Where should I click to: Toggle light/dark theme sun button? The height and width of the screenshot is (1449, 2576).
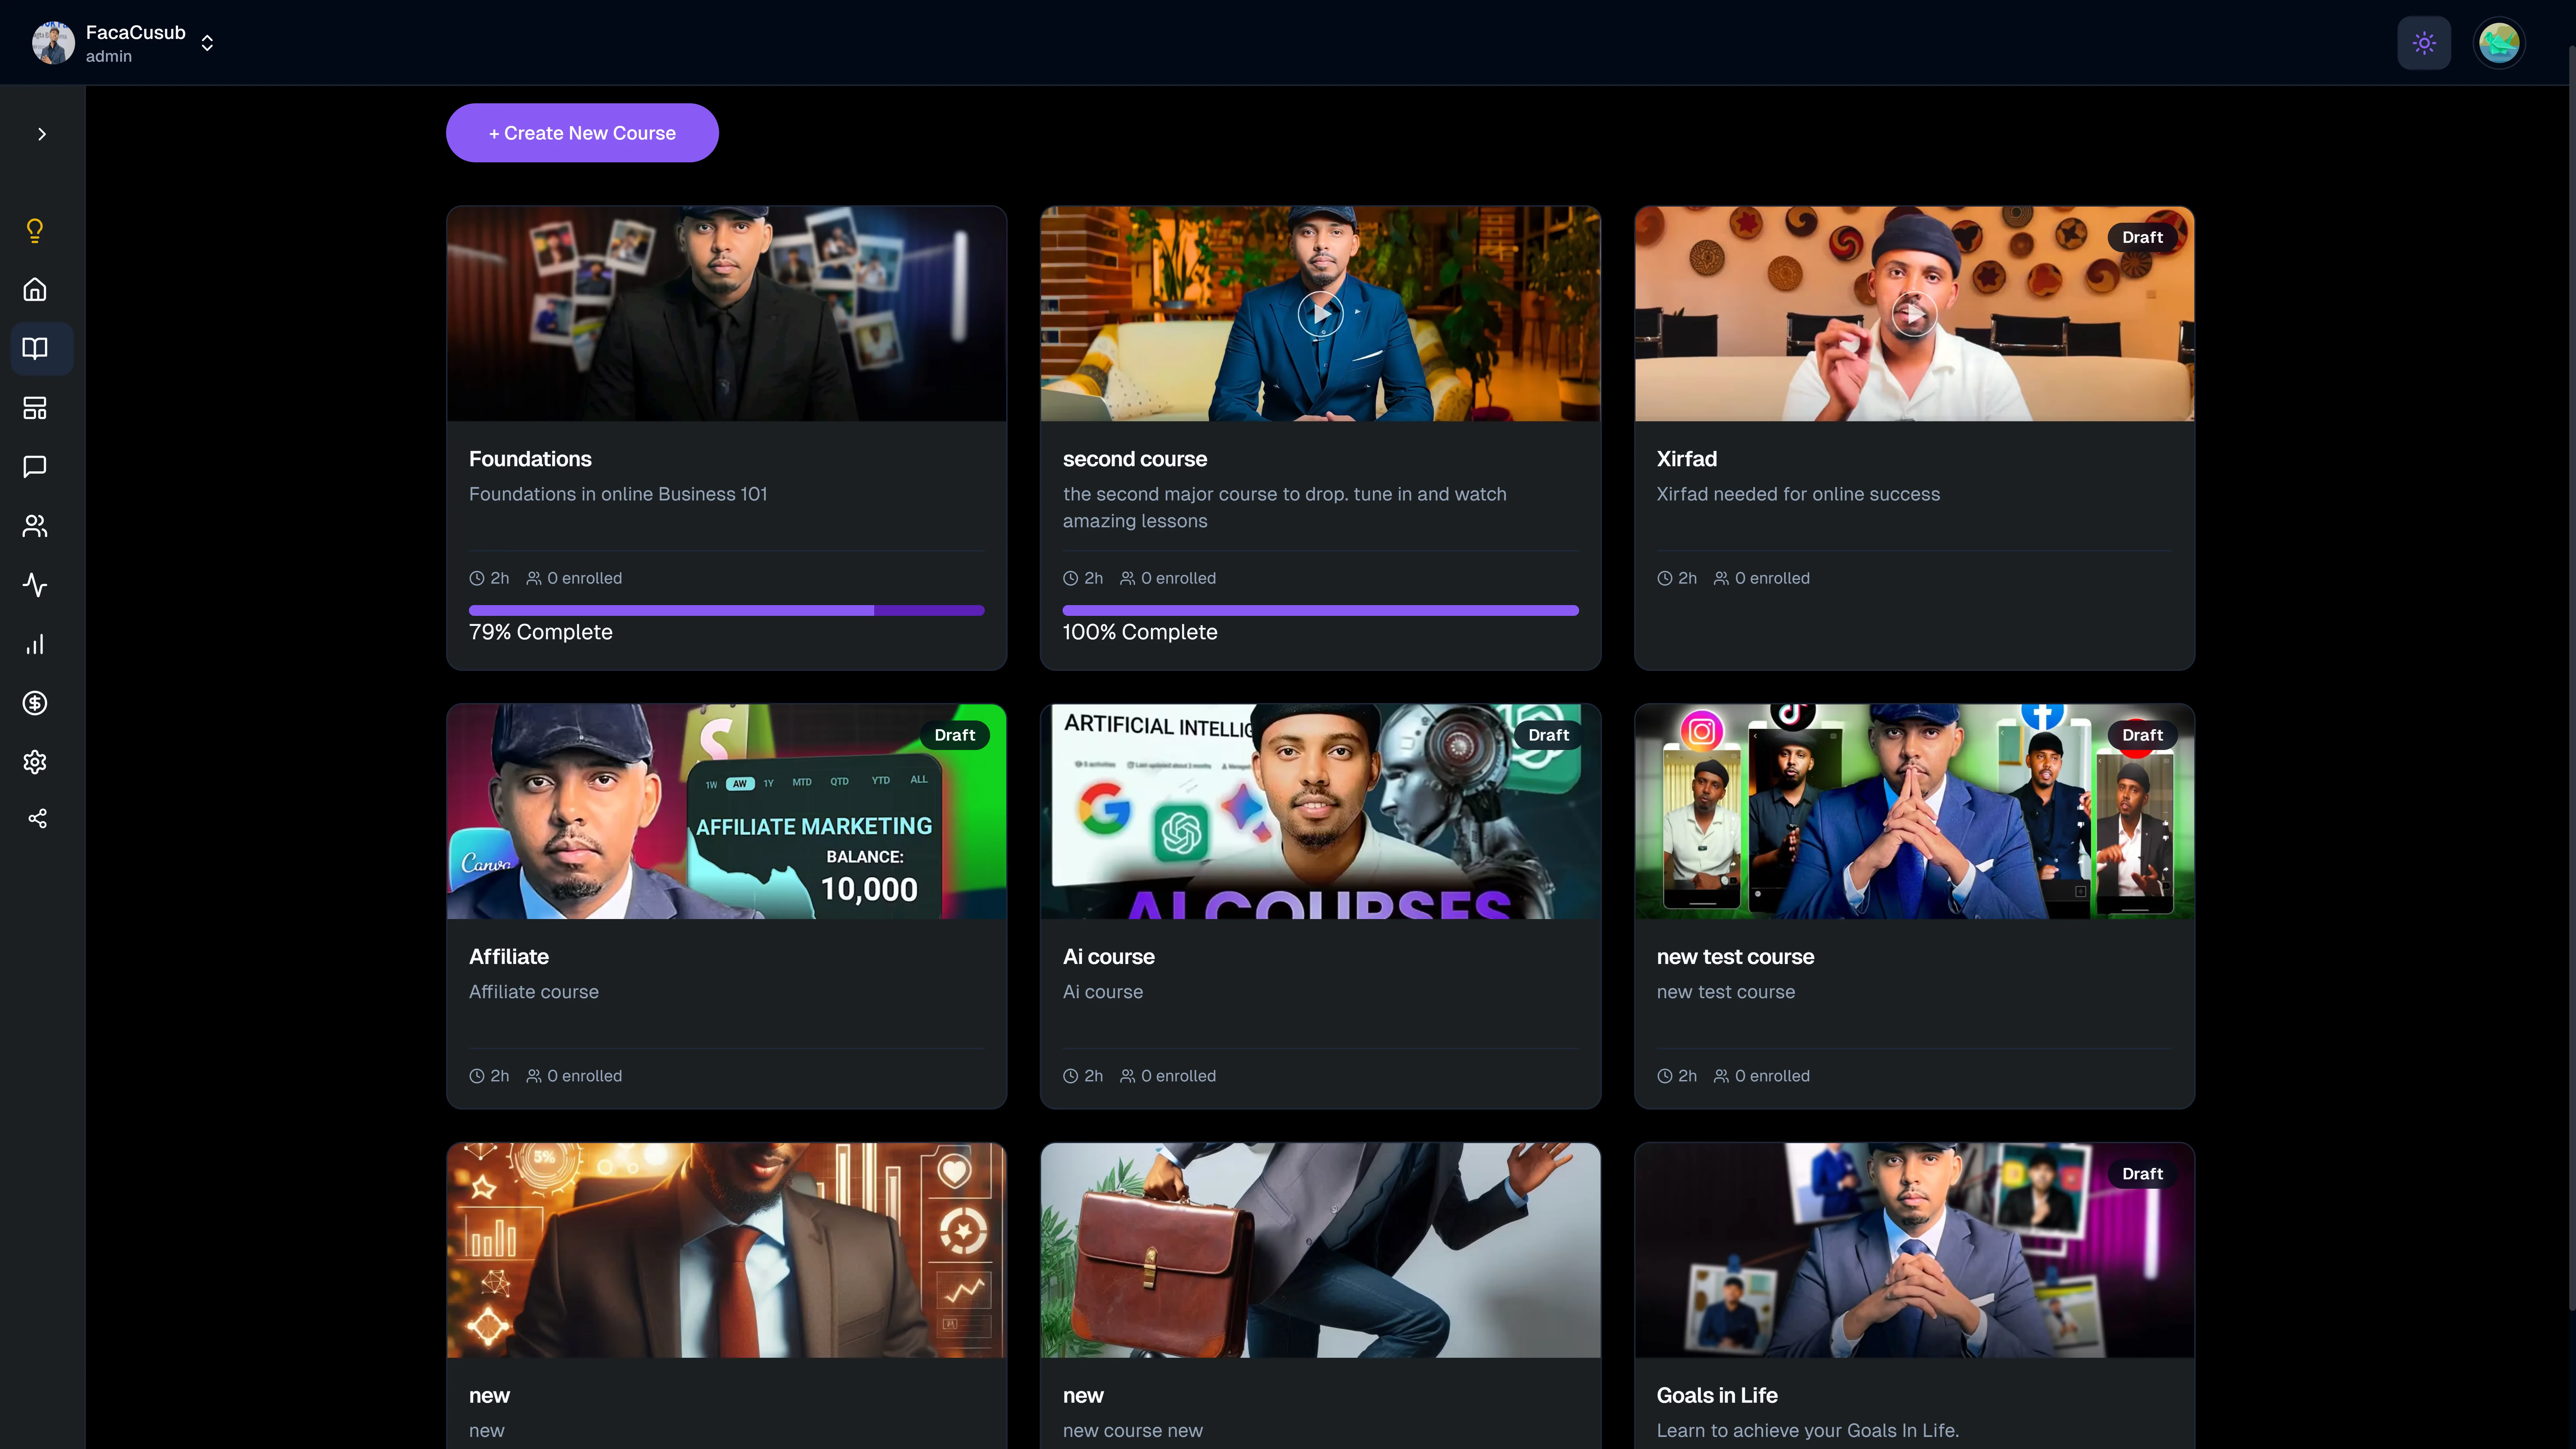click(2424, 43)
